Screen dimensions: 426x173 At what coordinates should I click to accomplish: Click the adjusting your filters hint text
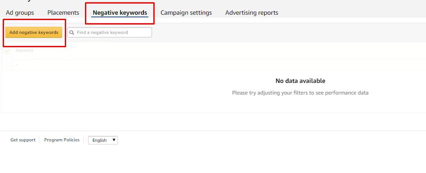point(300,93)
